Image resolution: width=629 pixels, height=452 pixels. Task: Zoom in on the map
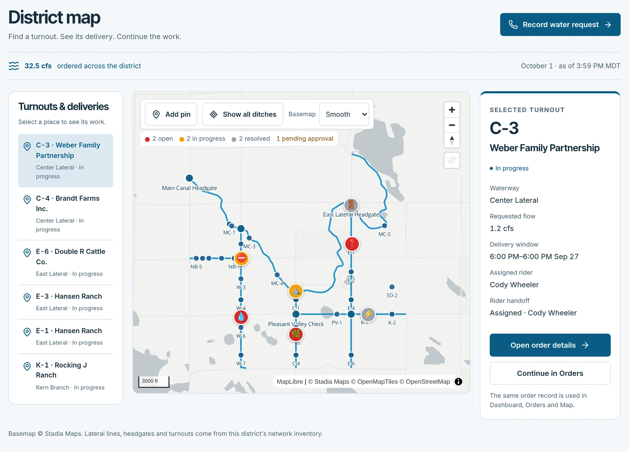(452, 110)
